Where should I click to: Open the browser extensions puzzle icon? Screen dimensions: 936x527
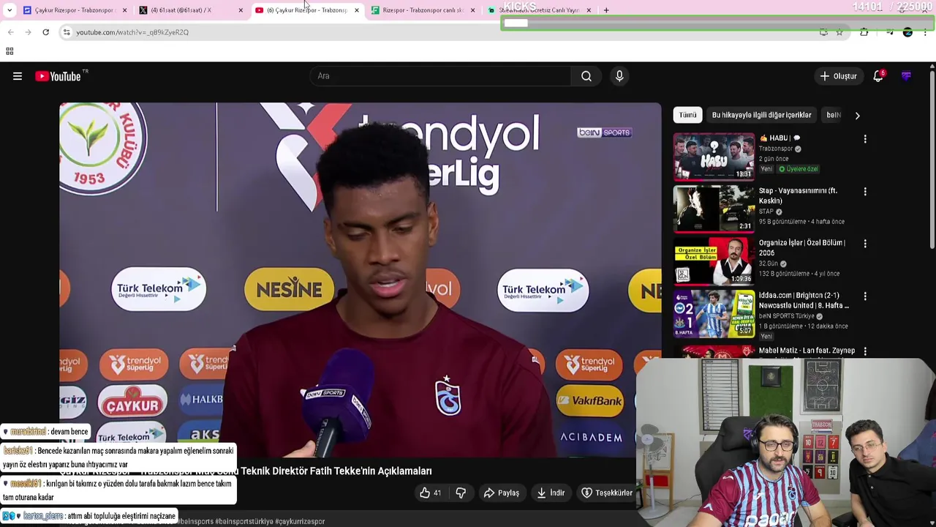(864, 32)
